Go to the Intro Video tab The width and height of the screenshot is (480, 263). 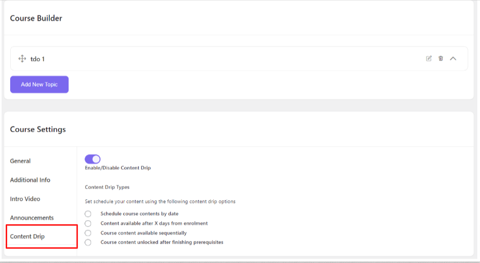point(25,199)
